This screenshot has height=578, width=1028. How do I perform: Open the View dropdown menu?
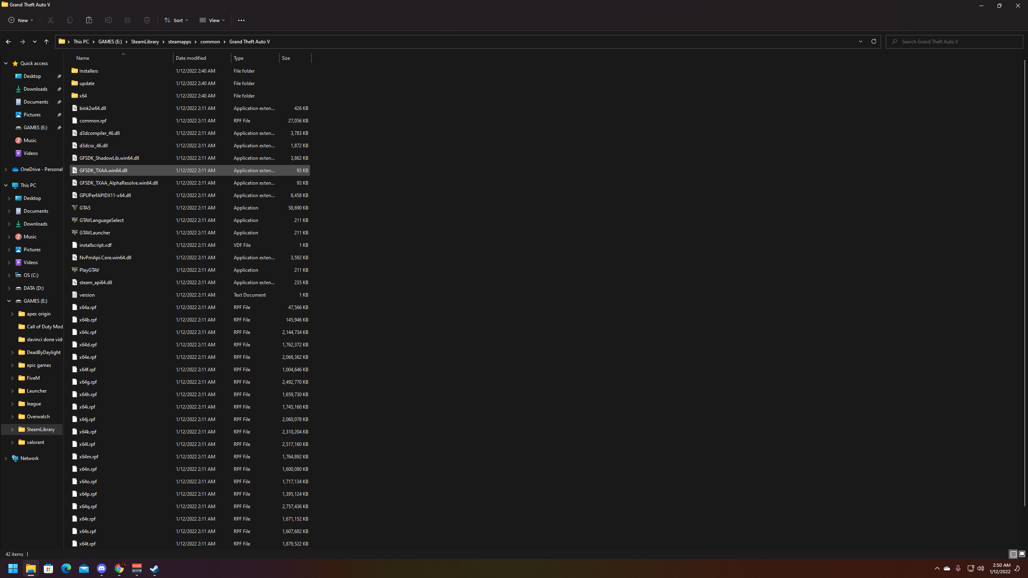pos(212,20)
